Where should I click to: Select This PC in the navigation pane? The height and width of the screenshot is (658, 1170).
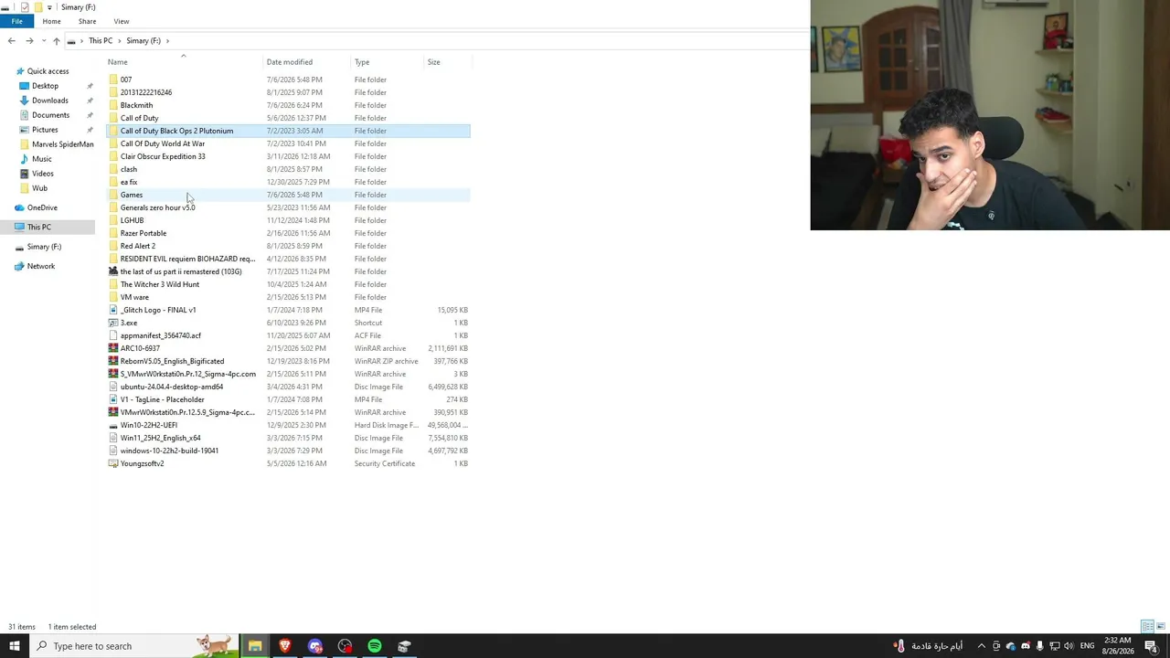pyautogui.click(x=38, y=227)
